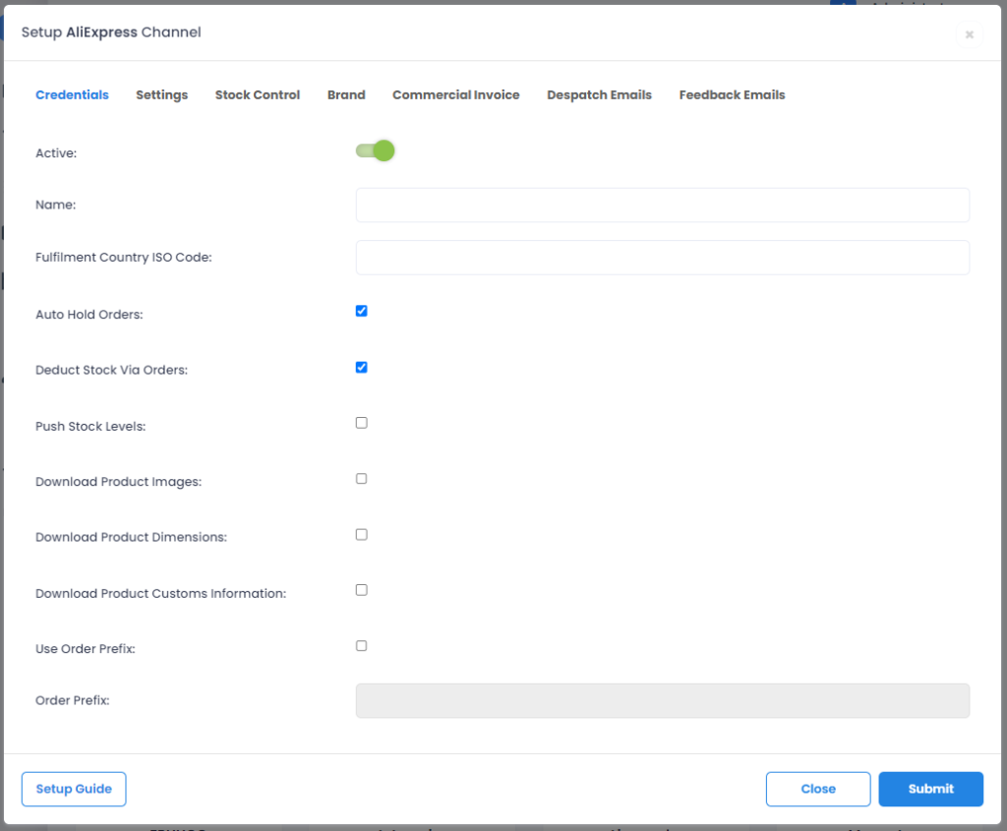
Task: Click the Close button
Action: (818, 789)
